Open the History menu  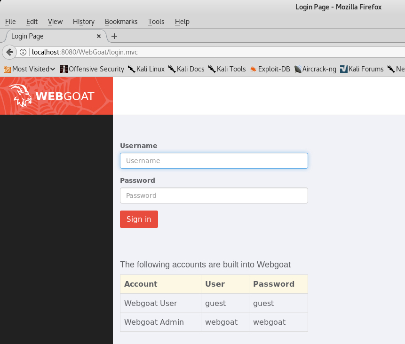click(x=84, y=22)
